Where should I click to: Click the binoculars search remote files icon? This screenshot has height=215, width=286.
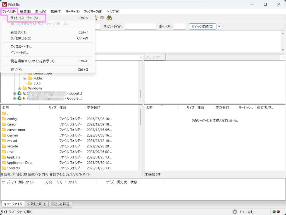click(109, 18)
